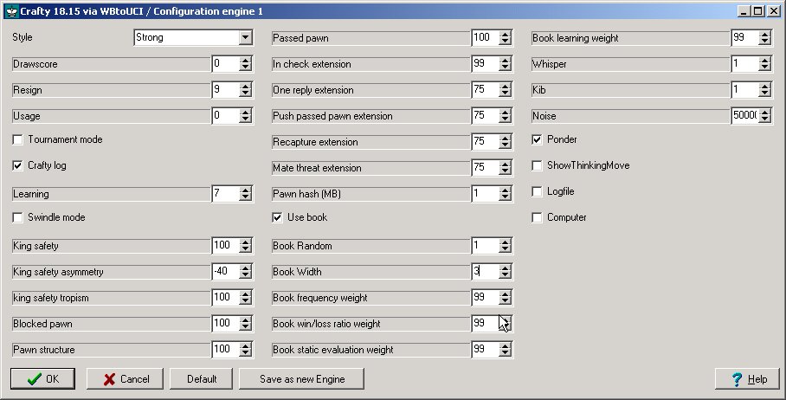Click King safety asymmetry spinner arrows

click(x=245, y=272)
